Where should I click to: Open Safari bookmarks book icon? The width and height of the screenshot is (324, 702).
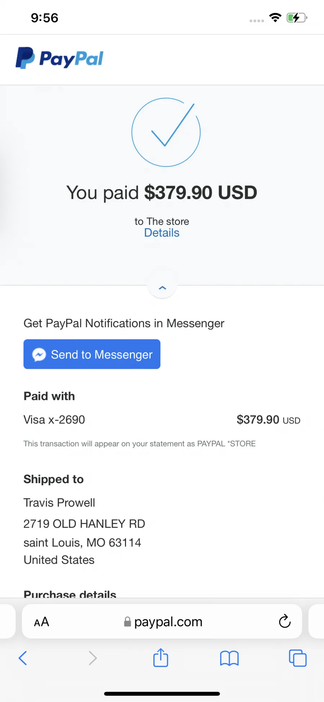(229, 658)
